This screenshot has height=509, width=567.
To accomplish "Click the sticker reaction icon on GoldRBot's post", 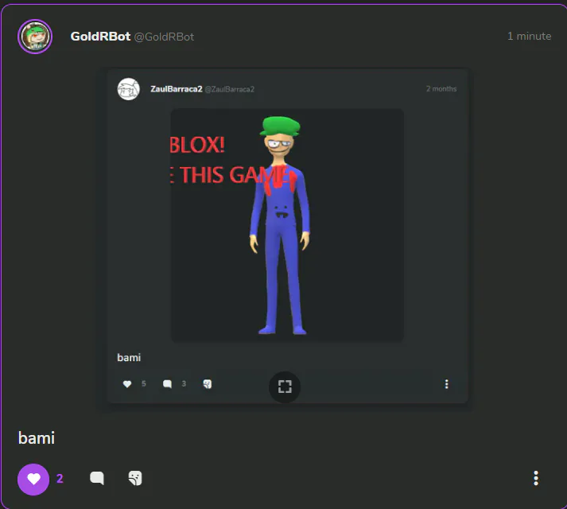I will [135, 478].
